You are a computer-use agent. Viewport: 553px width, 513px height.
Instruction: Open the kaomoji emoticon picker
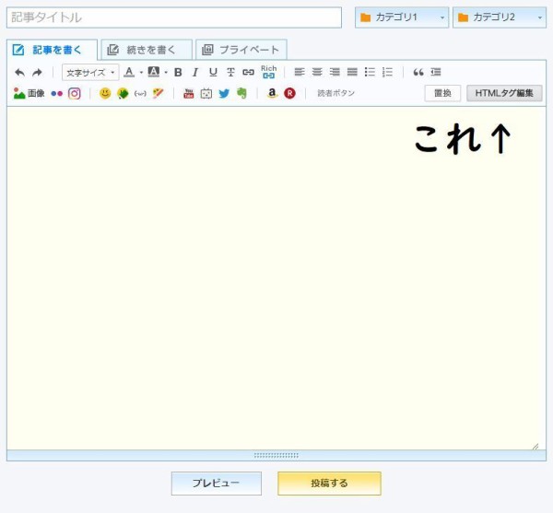coord(140,94)
